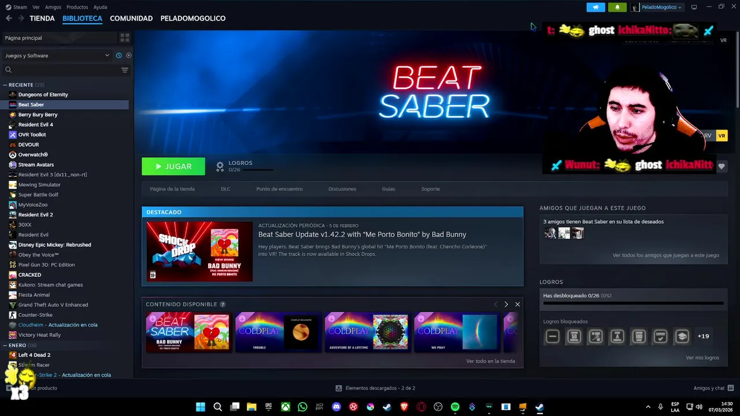Open the Guías tab

tap(388, 189)
